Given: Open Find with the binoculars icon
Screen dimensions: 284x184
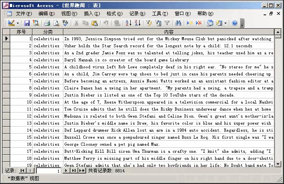Looking at the screenshot, I should pos(178,23).
